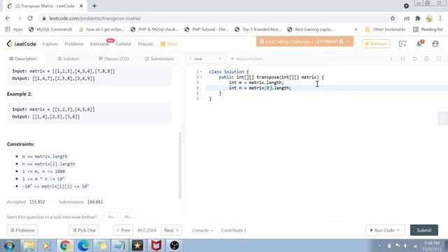
Task: Open the media player taskbar icon
Action: pos(45,246)
